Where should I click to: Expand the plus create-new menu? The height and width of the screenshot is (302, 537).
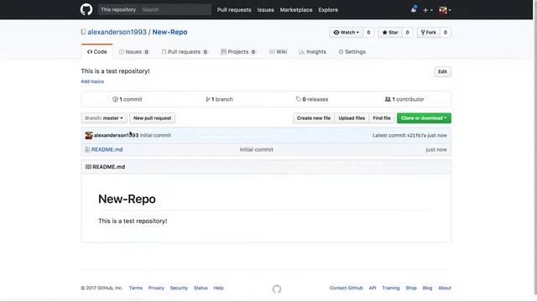428,10
